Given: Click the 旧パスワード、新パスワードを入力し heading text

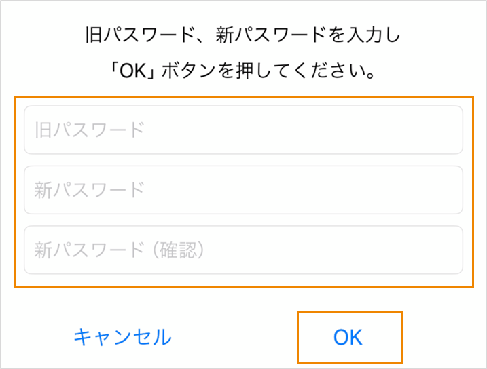Looking at the screenshot, I should [243, 35].
